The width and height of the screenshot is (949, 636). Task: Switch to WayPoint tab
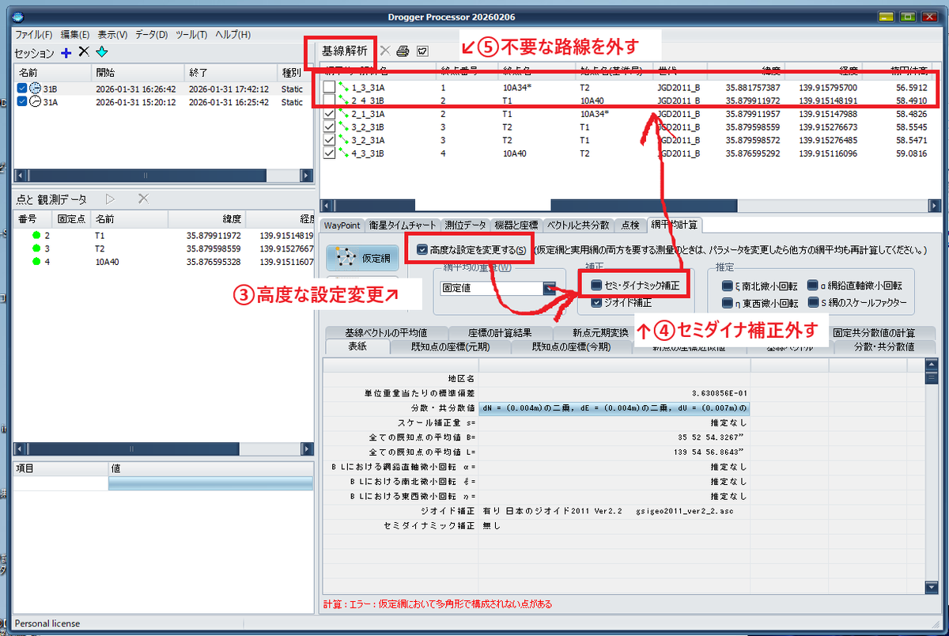pos(342,225)
